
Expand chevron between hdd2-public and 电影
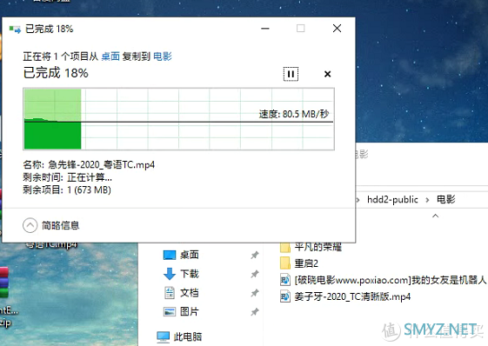[428, 200]
